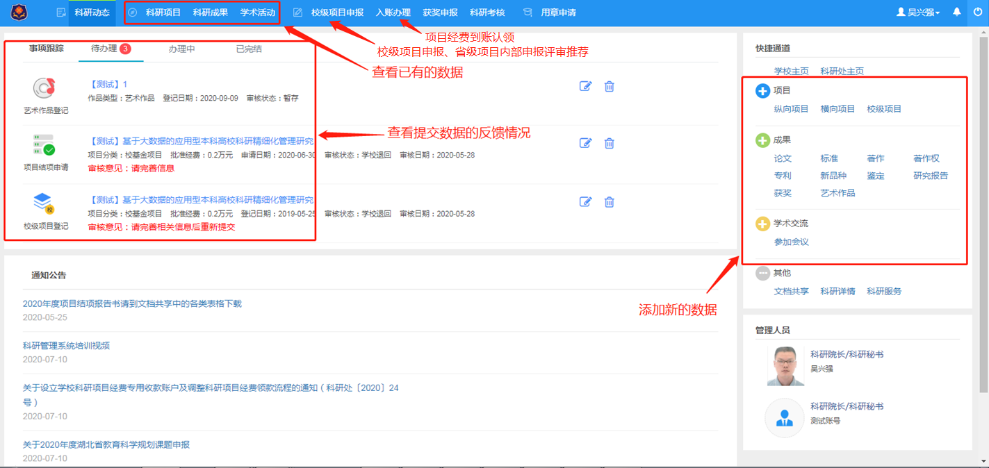
Task: Click the 吴兴强 administrator photo thumbnail
Action: click(x=785, y=365)
